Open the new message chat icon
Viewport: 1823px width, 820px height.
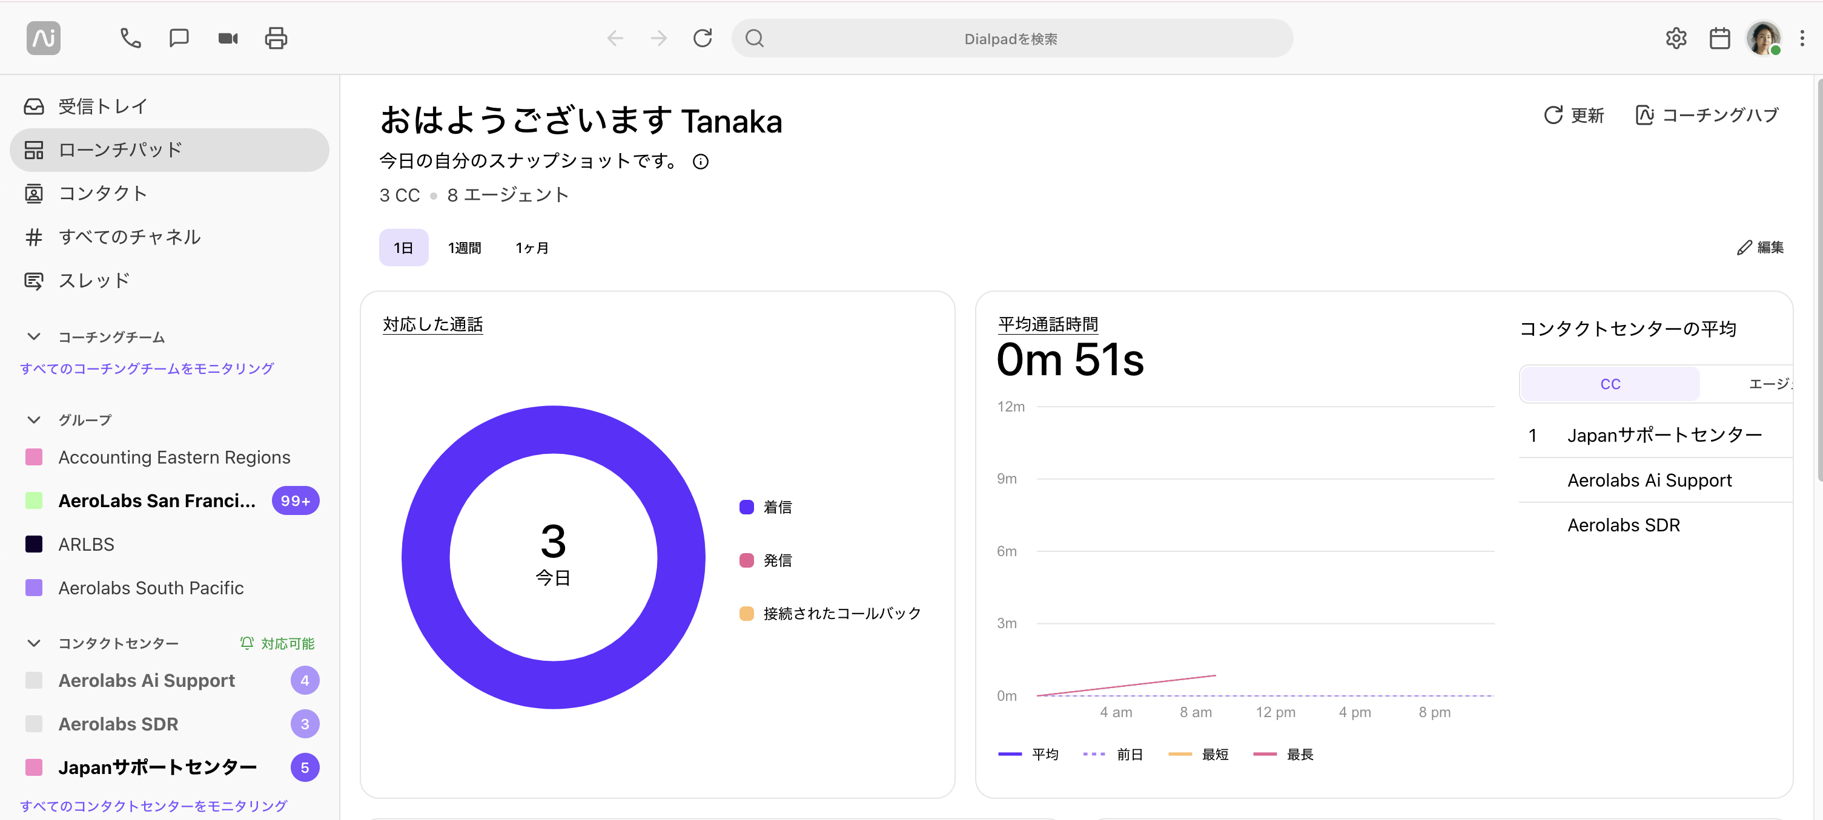(x=179, y=38)
